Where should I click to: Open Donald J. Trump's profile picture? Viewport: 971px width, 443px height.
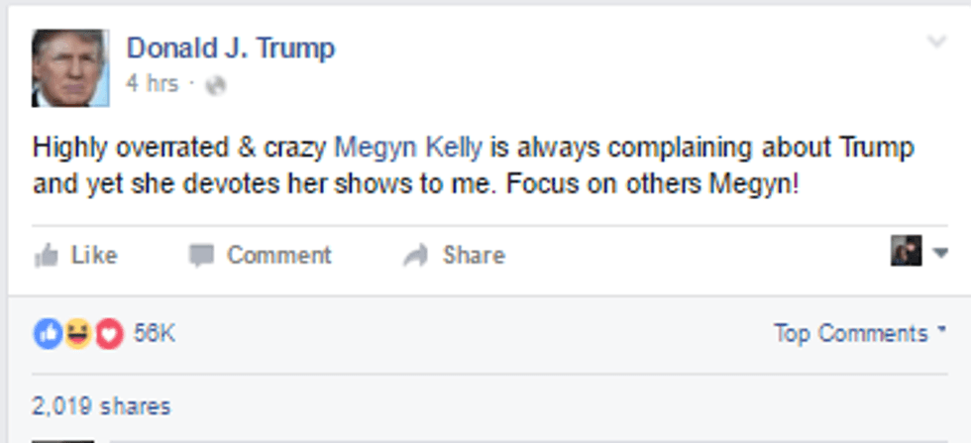[x=69, y=66]
